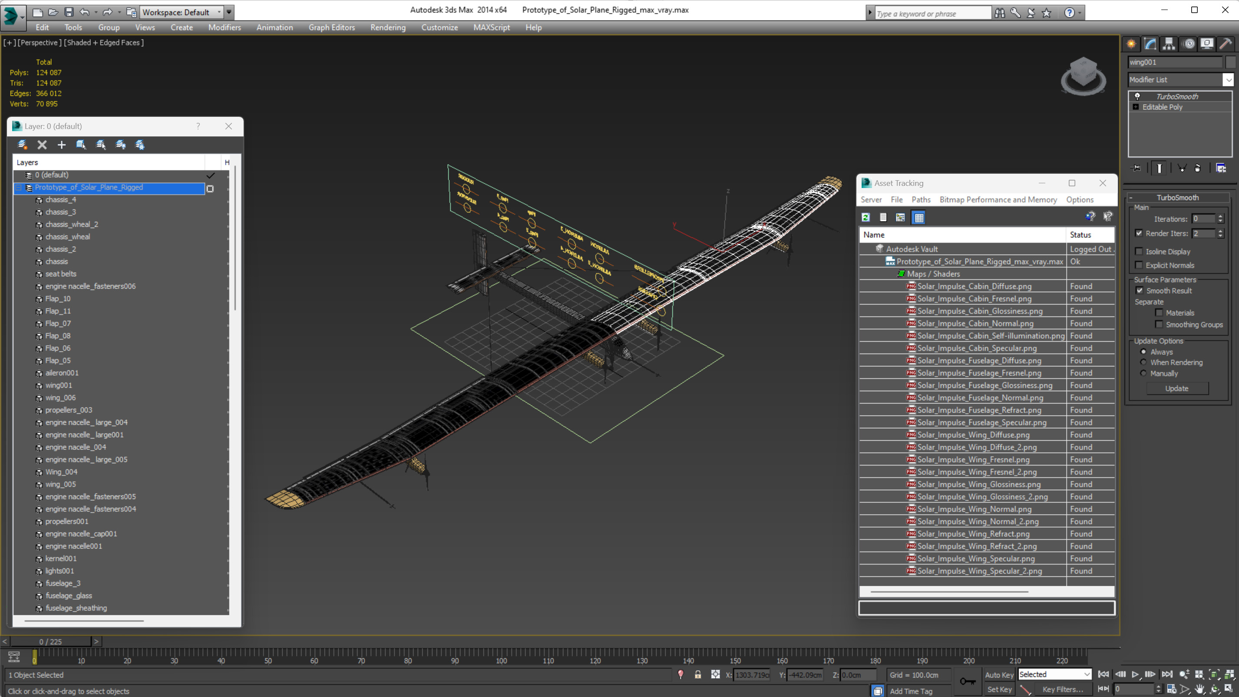The width and height of the screenshot is (1239, 697).
Task: Toggle the Smooth Result checkbox
Action: tap(1140, 290)
